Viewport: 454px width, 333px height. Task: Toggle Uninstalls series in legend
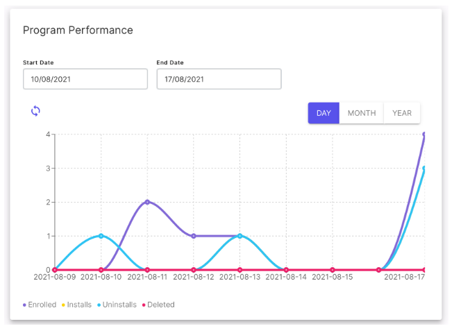click(117, 305)
